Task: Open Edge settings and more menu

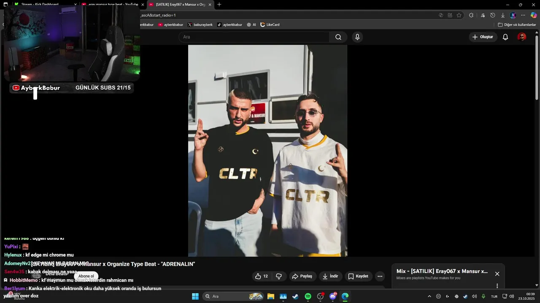Action: [523, 15]
